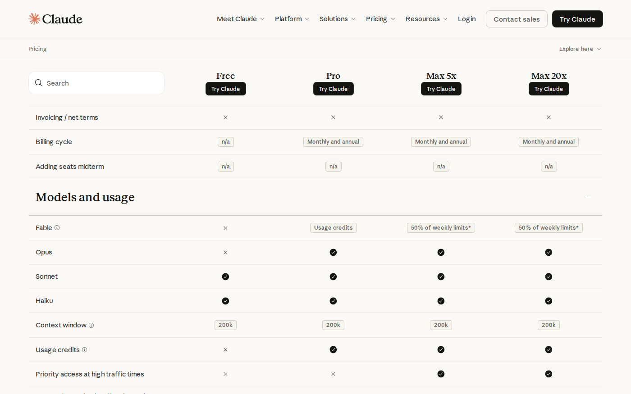631x394 pixels.
Task: Expand the Pricing dropdown in navigation
Action: click(x=380, y=19)
